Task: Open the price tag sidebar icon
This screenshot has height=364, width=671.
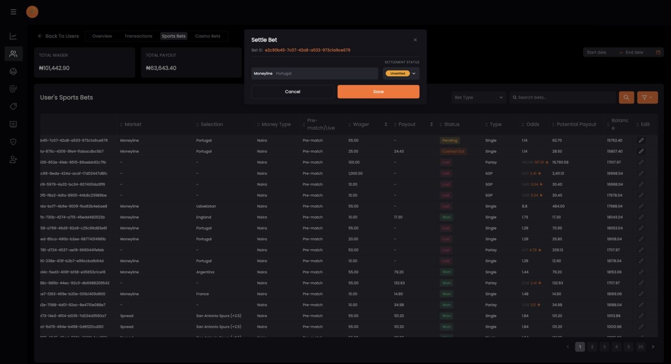Action: click(13, 106)
